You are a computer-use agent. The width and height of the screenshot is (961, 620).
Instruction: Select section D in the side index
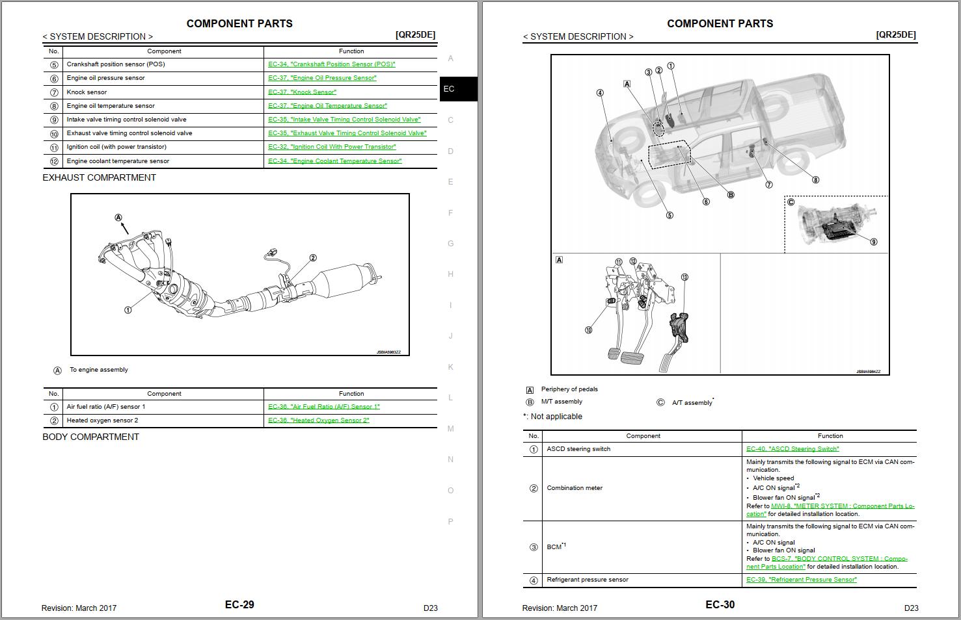pyautogui.click(x=450, y=151)
